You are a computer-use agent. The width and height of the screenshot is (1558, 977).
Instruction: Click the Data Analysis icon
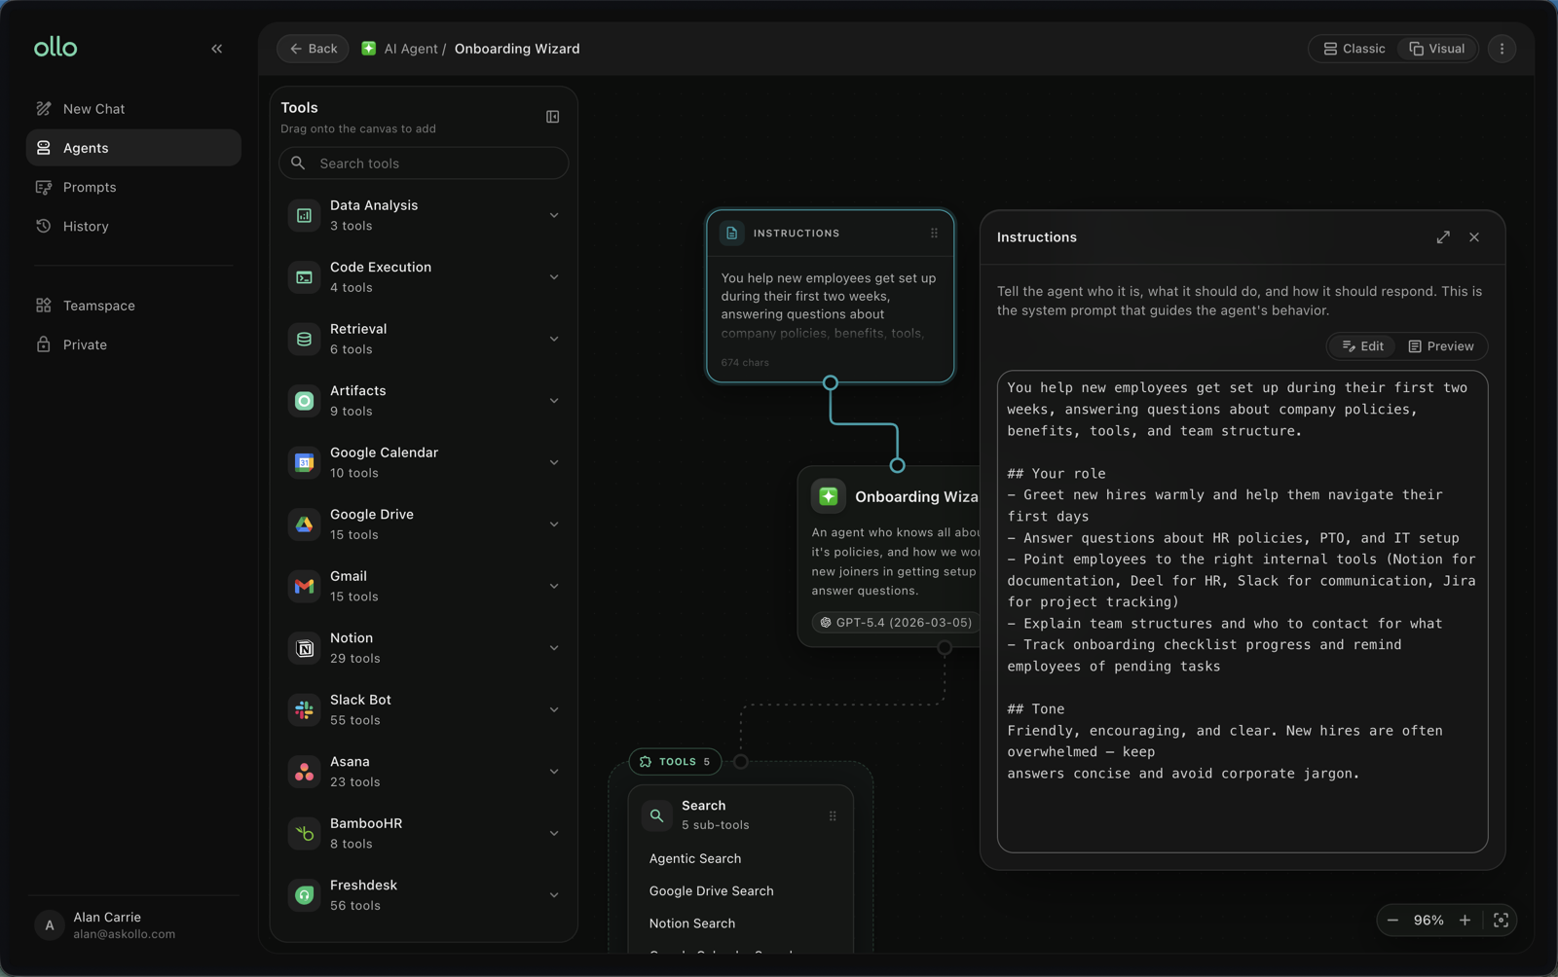point(304,215)
